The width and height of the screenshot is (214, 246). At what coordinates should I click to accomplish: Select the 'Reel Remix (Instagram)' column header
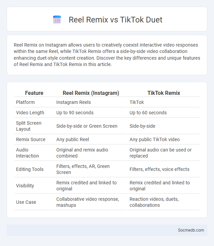point(91,93)
